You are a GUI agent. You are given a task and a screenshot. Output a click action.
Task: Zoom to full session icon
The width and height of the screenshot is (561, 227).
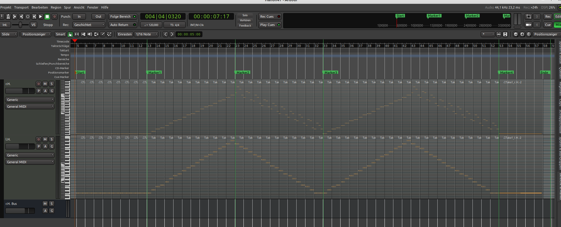(529, 34)
